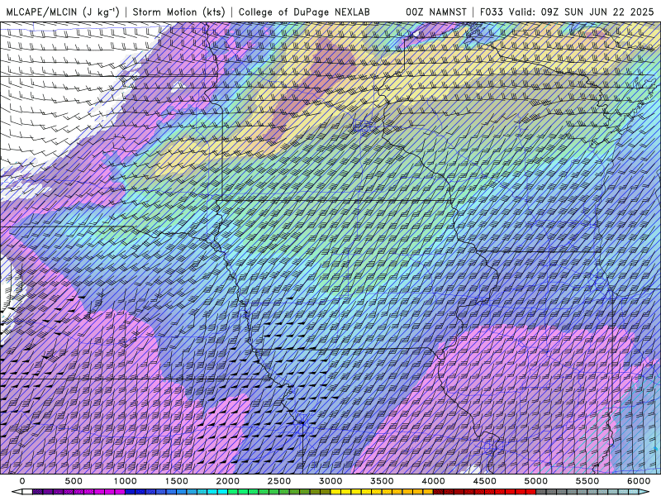Click the 5500 label on the color scale
This screenshot has width=661, height=496.
point(587,481)
